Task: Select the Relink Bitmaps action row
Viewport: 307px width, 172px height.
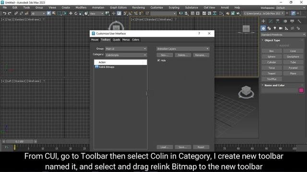Action: [x=120, y=67]
